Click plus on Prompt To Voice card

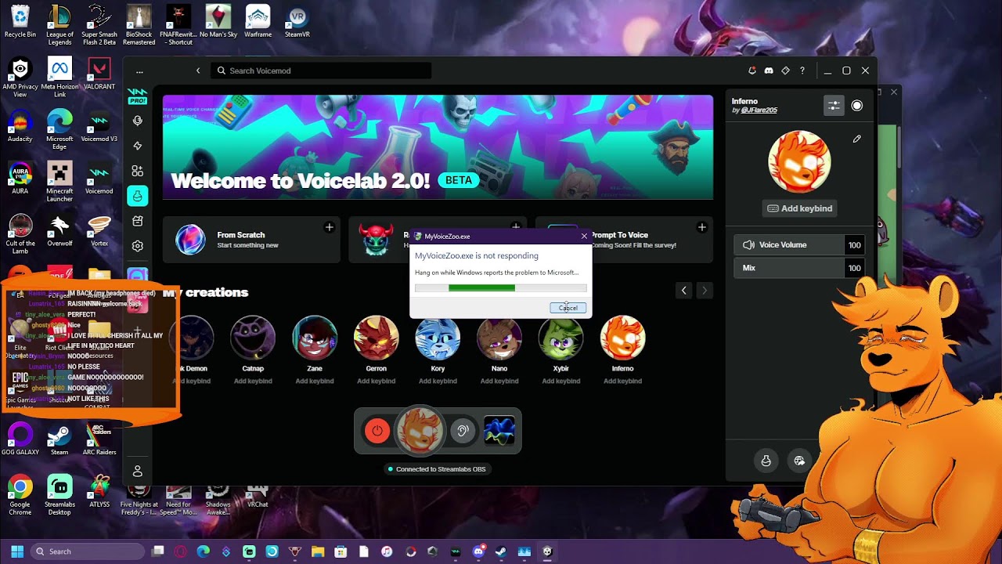(701, 227)
